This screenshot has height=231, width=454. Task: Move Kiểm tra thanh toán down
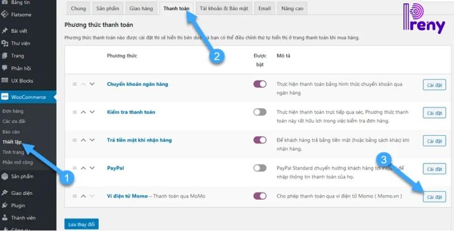point(92,112)
